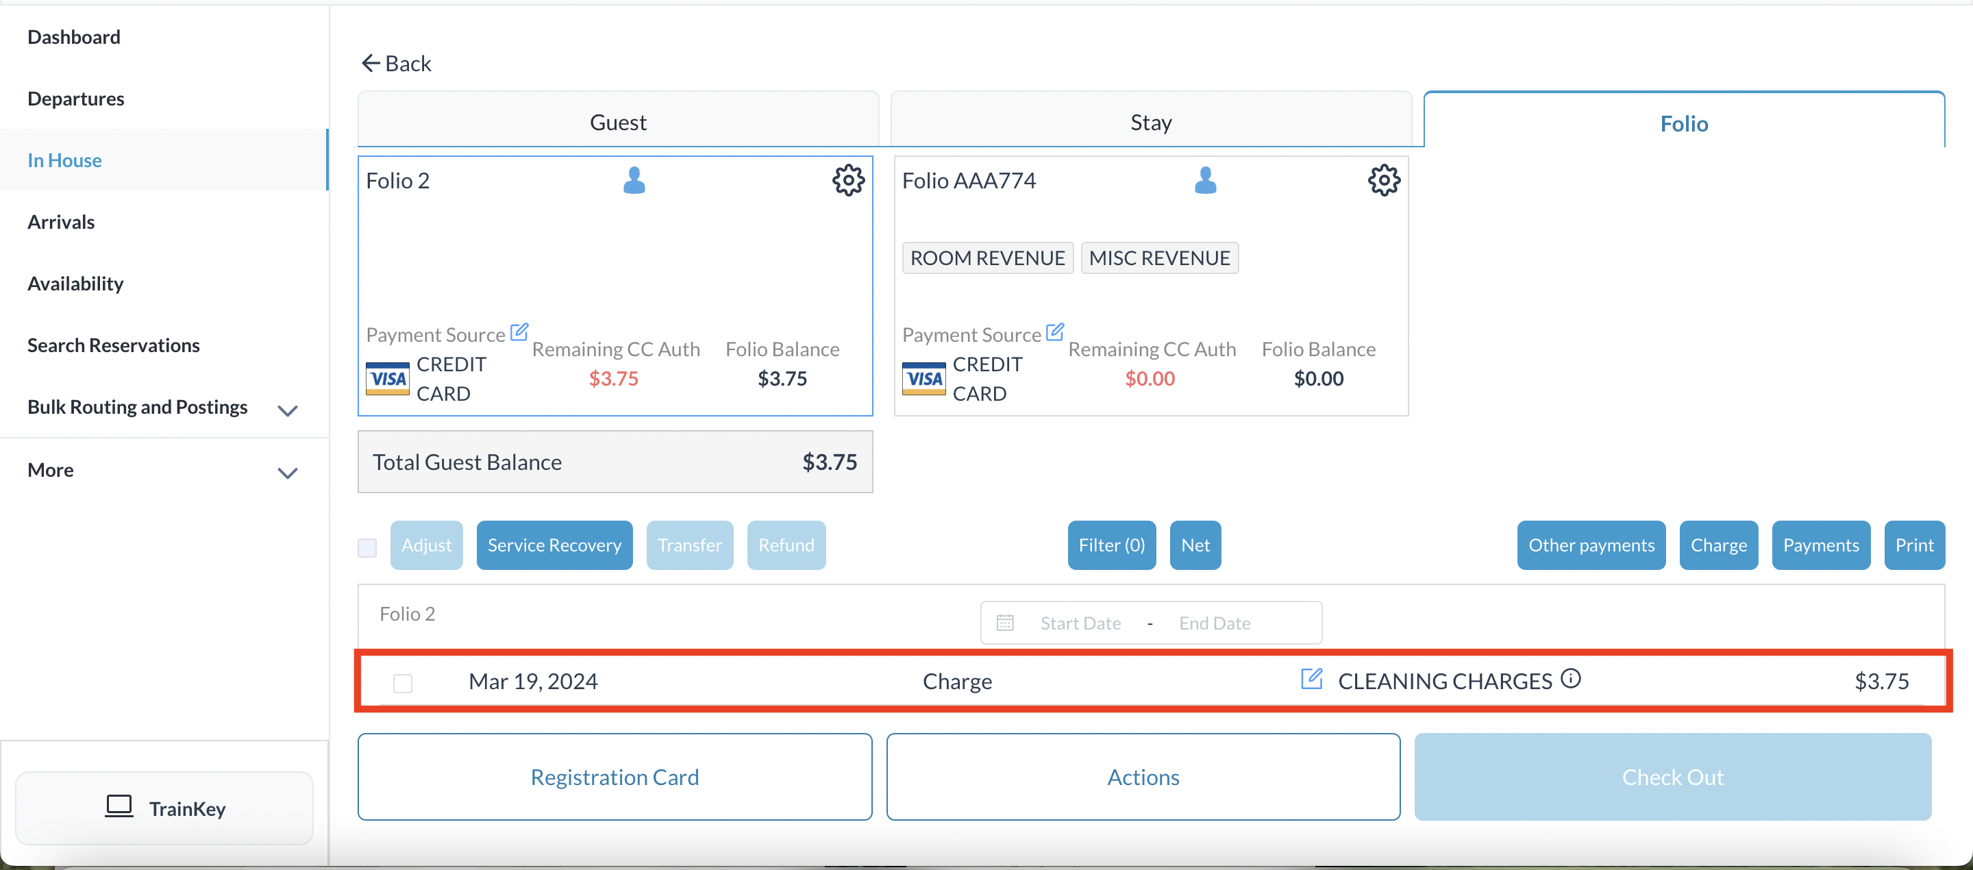Edit Folio AAA774 payment source
Image resolution: width=1973 pixels, height=870 pixels.
(1055, 332)
